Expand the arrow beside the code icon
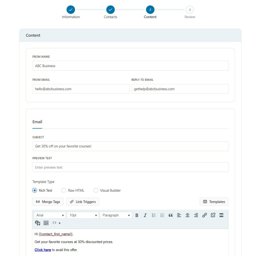 60,223
